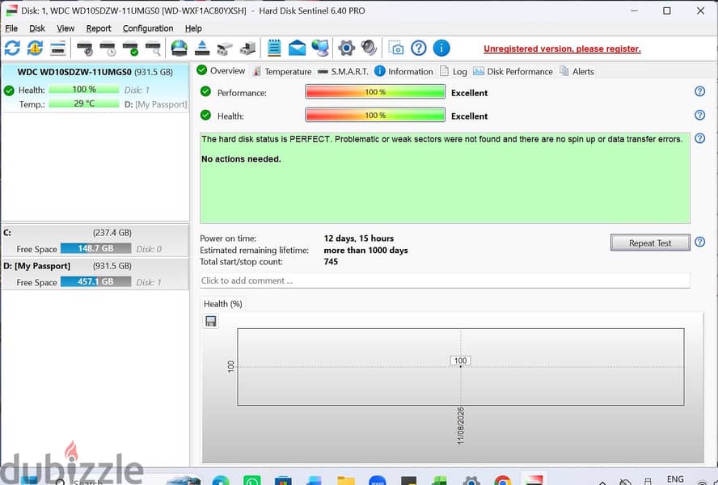Open the short self-test disk icon
The width and height of the screenshot is (718, 485).
tap(85, 48)
